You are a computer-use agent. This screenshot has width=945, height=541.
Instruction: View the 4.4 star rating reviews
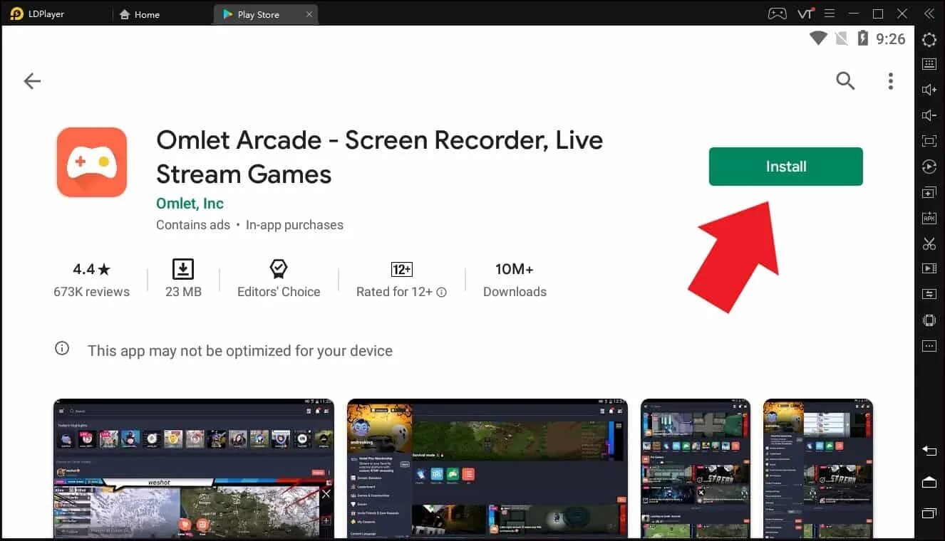tap(91, 280)
